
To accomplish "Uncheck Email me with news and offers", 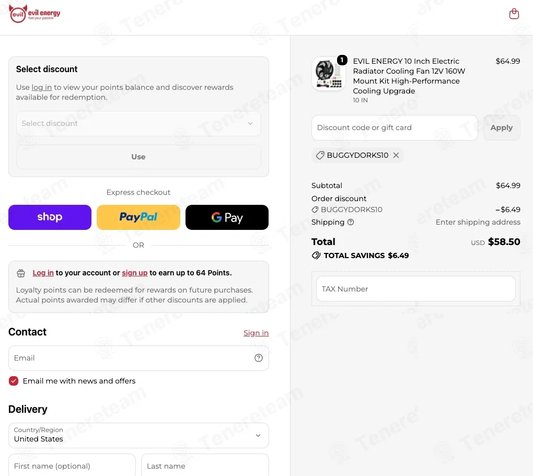I will (x=14, y=381).
